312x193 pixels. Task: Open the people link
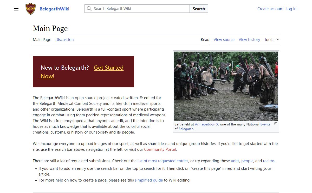[x=247, y=161]
